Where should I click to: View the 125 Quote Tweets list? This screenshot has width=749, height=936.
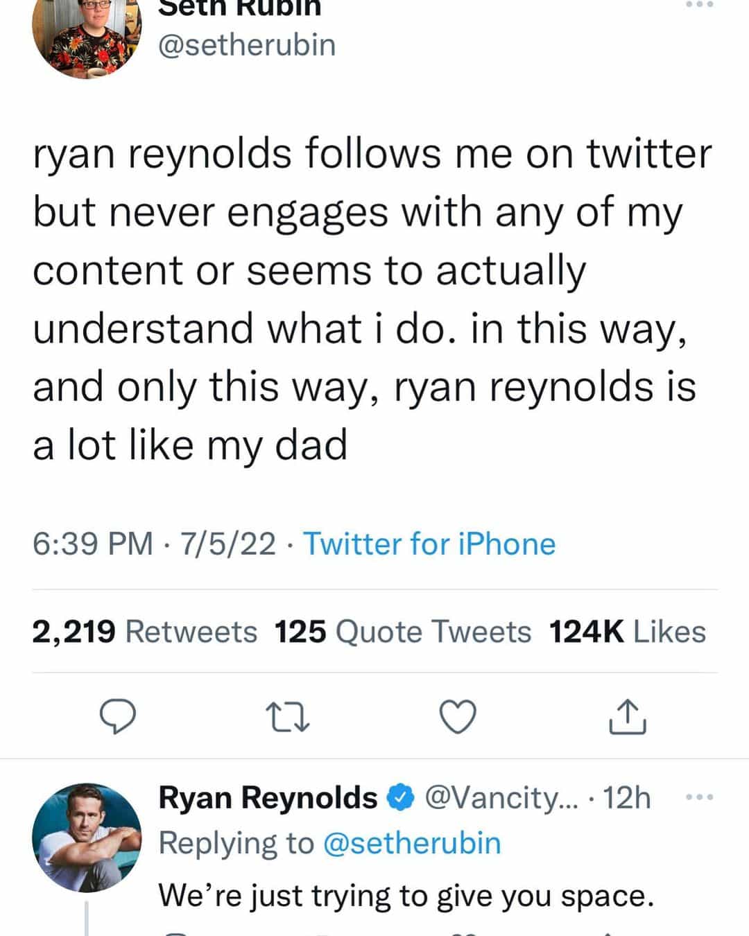coord(402,632)
